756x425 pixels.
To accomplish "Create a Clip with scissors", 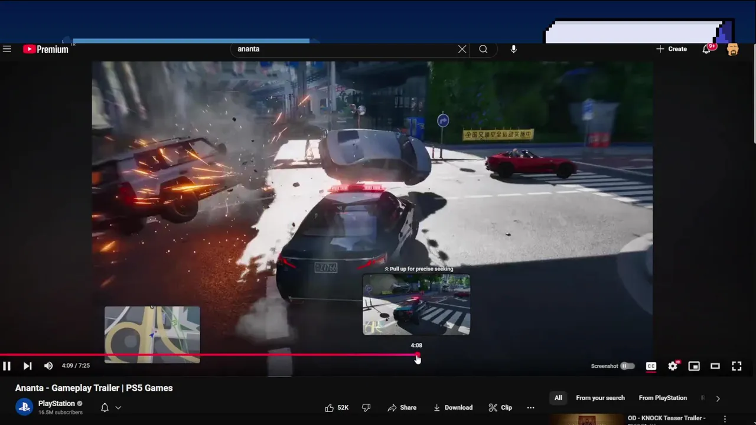I will [500, 407].
